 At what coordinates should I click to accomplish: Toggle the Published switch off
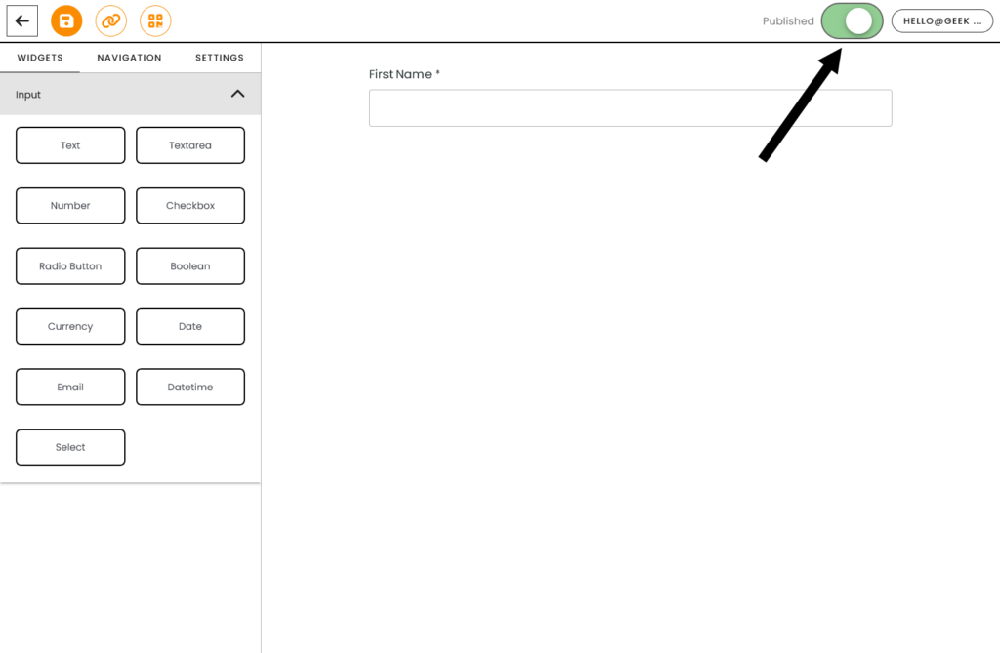click(x=852, y=21)
